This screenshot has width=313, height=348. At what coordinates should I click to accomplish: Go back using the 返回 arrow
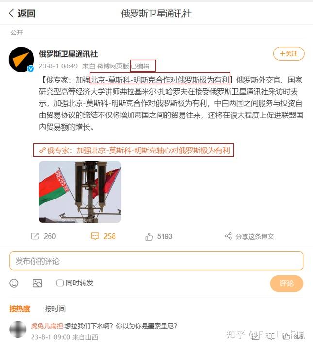tap(22, 13)
